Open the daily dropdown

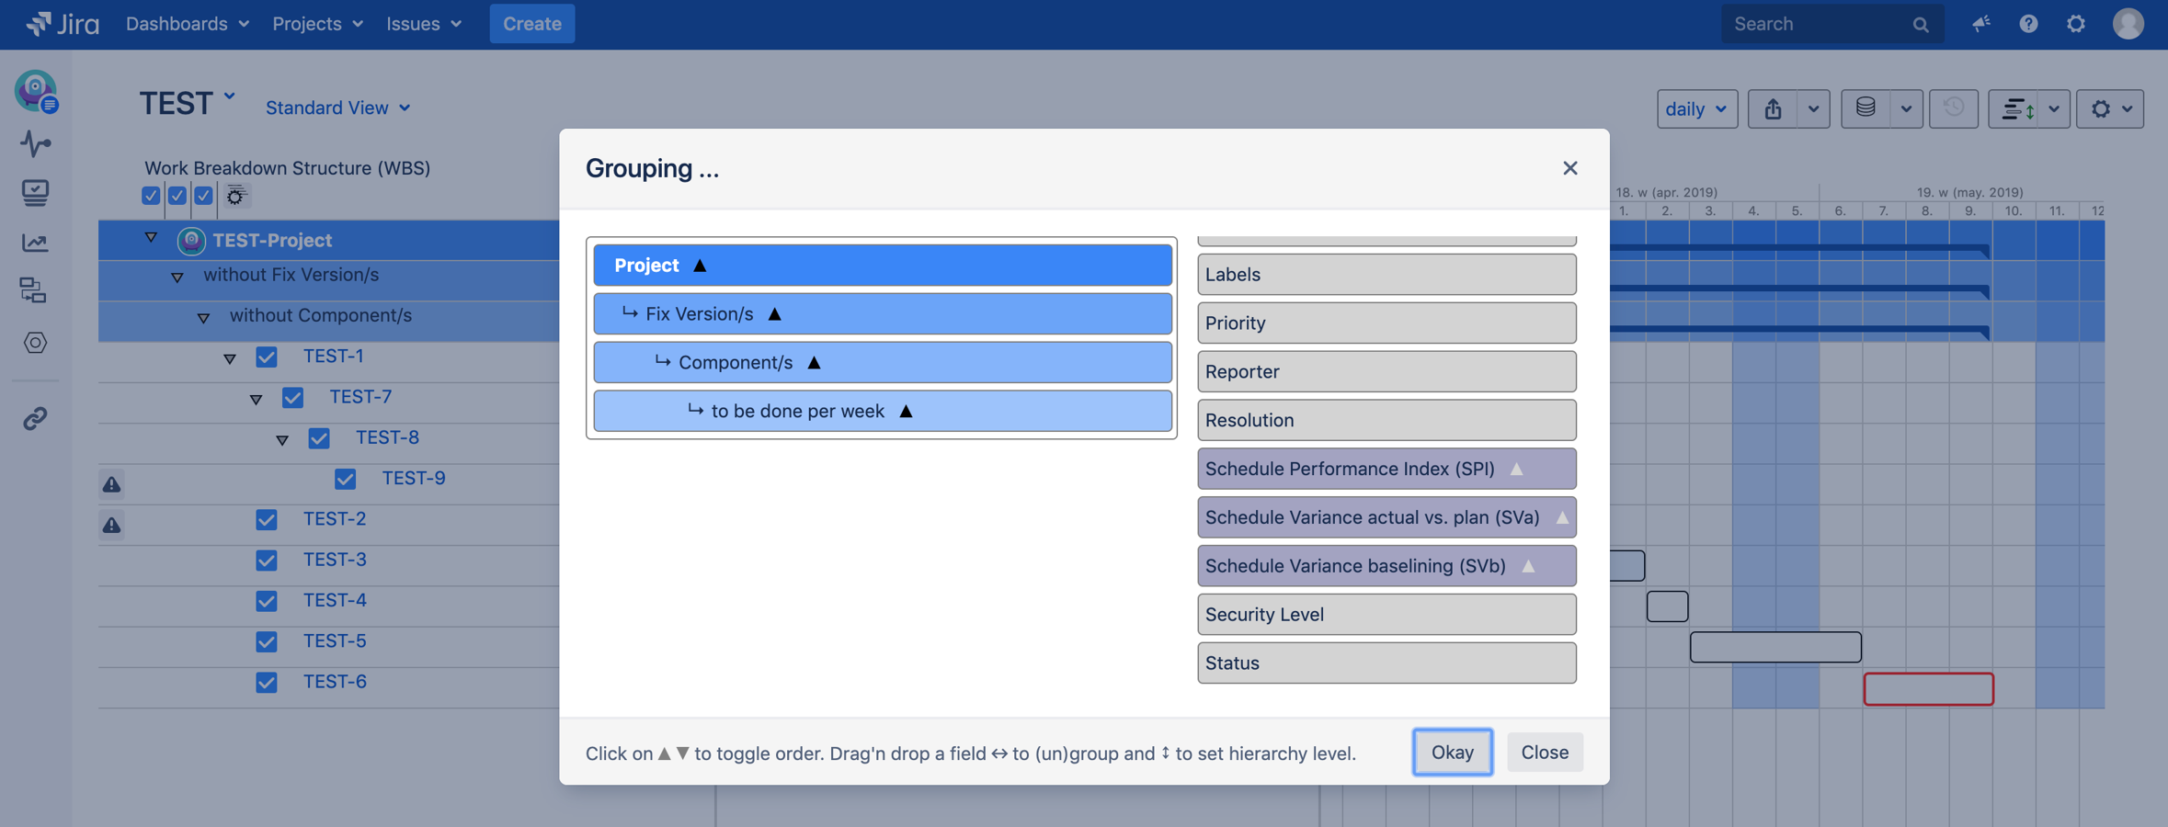1696,108
